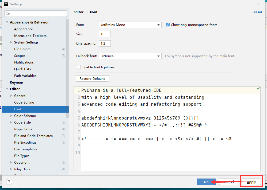Collapse the Editor section
Viewport: 267px width, 190px height.
(7, 89)
